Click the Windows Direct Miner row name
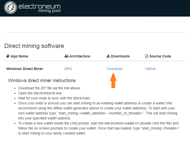The image size is (190, 143). click(x=25, y=69)
